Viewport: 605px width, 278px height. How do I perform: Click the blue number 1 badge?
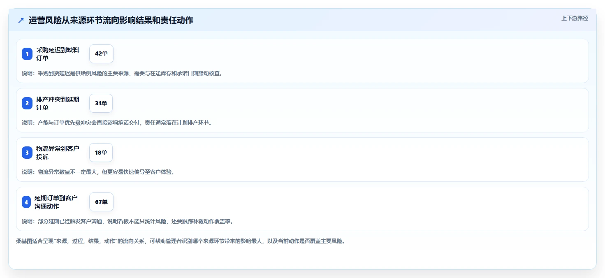27,54
